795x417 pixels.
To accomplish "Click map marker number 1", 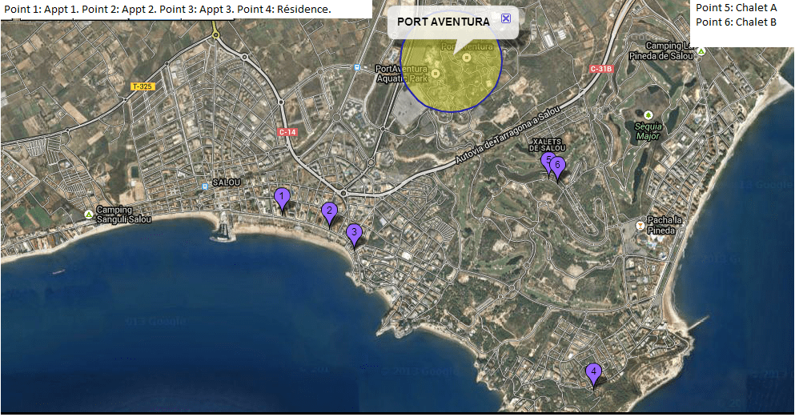I will coord(282,197).
